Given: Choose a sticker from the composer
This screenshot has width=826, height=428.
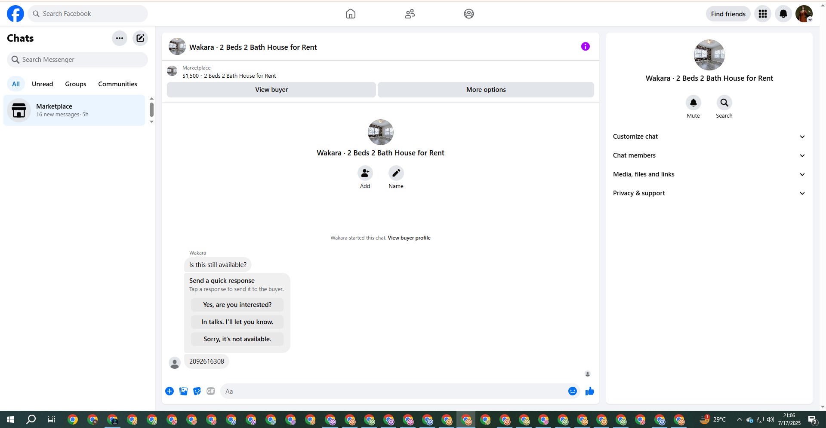Looking at the screenshot, I should (197, 391).
